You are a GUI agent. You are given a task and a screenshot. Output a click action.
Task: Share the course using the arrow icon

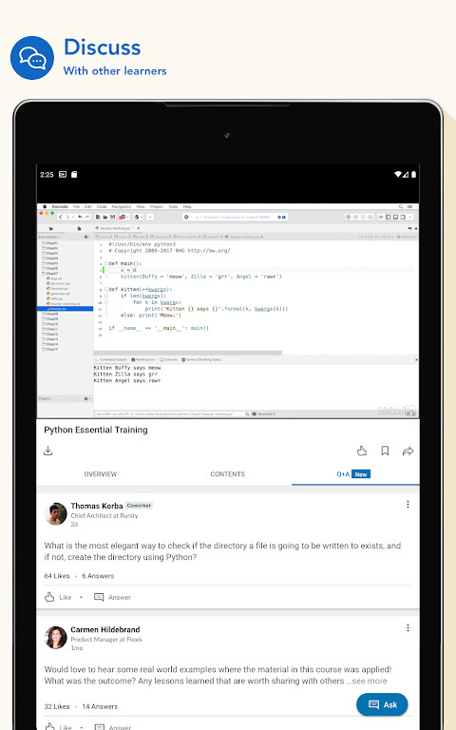click(x=408, y=451)
